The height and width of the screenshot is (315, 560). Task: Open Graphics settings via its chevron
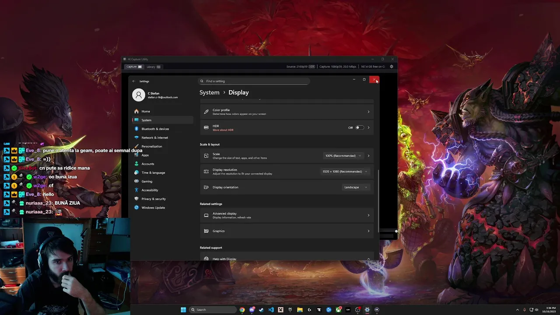[368, 231]
